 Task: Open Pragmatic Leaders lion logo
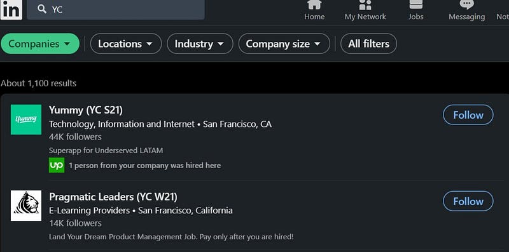[x=26, y=206]
